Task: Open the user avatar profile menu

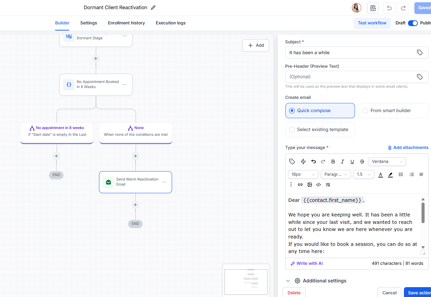Action: 357,8
